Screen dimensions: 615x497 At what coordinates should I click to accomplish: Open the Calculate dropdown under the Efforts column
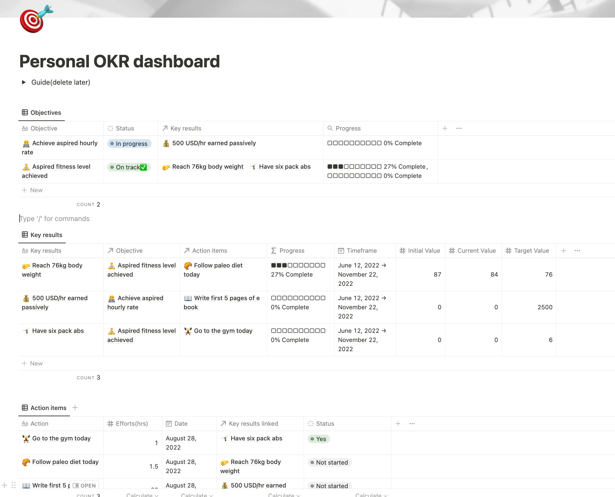point(142,495)
